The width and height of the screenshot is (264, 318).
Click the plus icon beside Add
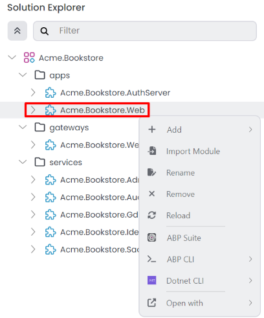pos(152,130)
